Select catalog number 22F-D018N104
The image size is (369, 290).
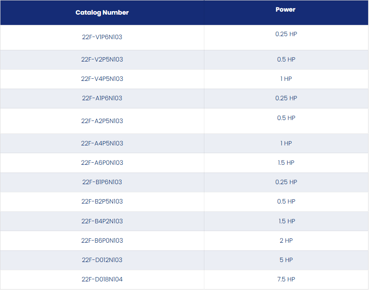102,279
